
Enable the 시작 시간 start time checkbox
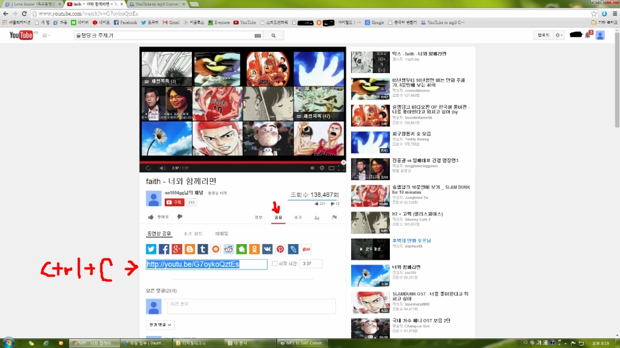[x=274, y=263]
